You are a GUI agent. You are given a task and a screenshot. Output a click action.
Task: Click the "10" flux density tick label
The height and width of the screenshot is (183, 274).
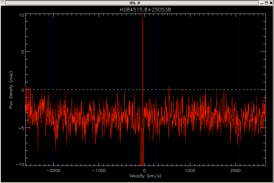(22, 15)
